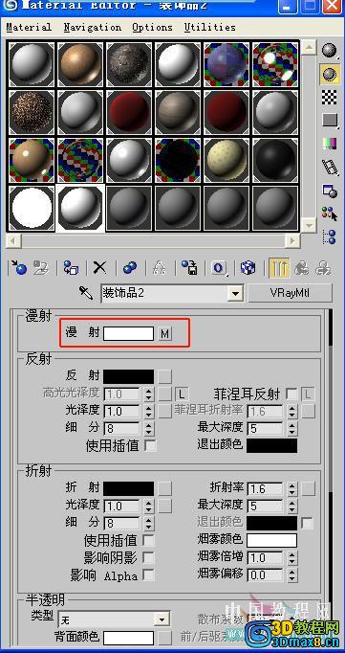345x653 pixels.
Task: Select the flat white material sample slot
Action: pyautogui.click(x=32, y=208)
